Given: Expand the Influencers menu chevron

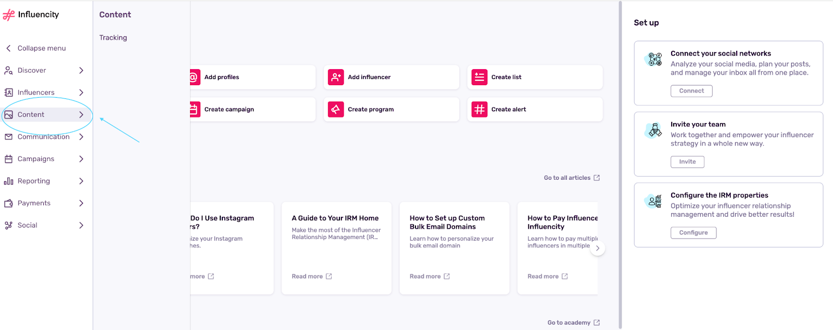Looking at the screenshot, I should 81,93.
